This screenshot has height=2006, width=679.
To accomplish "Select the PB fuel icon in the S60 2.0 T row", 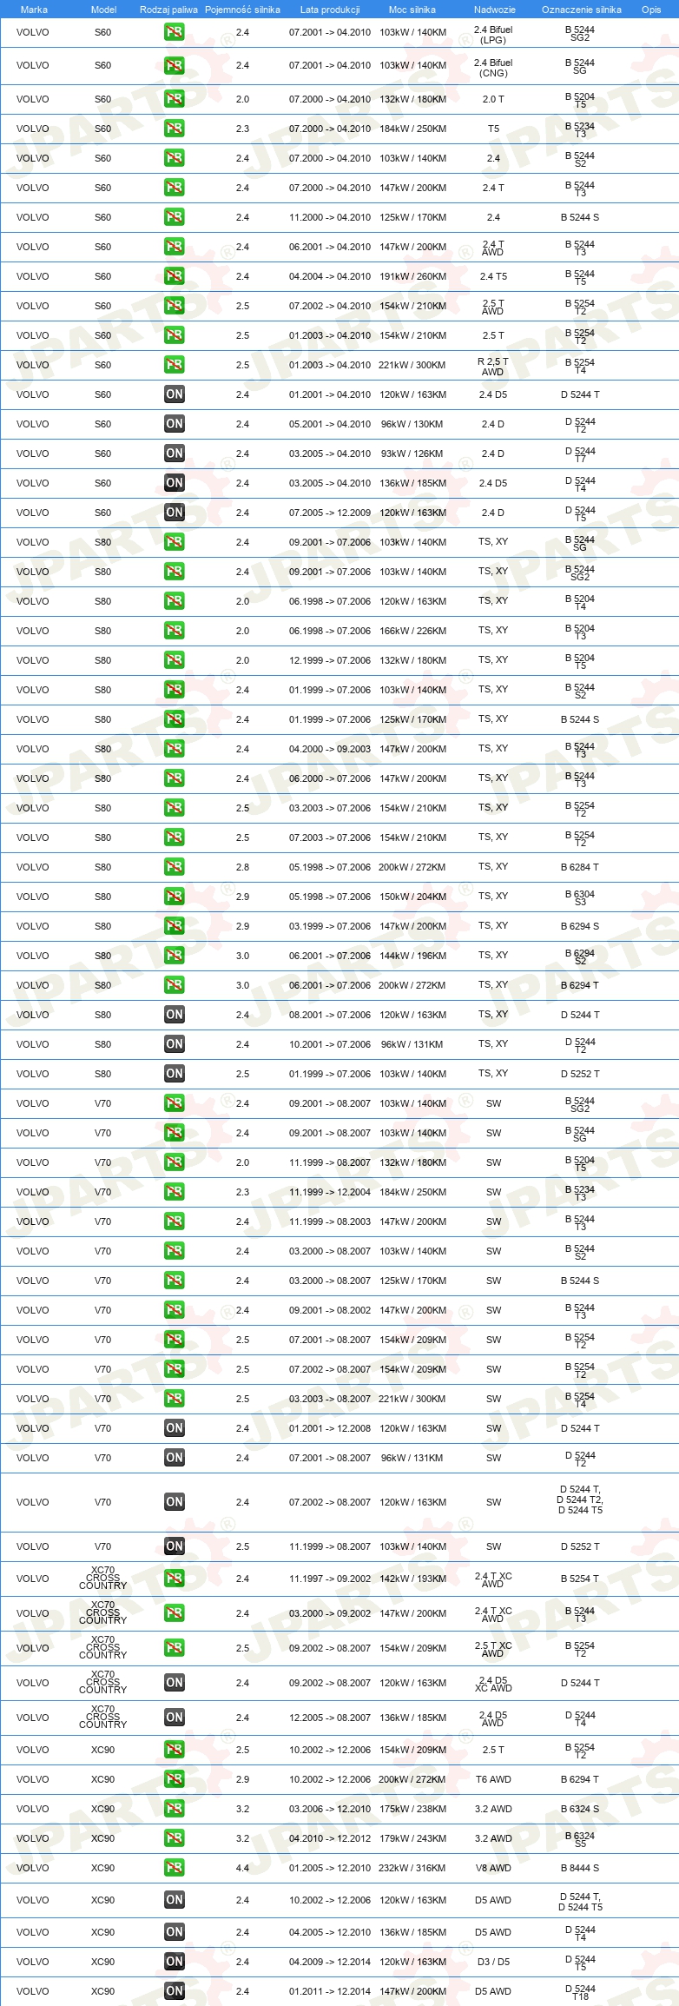I will coord(174,99).
